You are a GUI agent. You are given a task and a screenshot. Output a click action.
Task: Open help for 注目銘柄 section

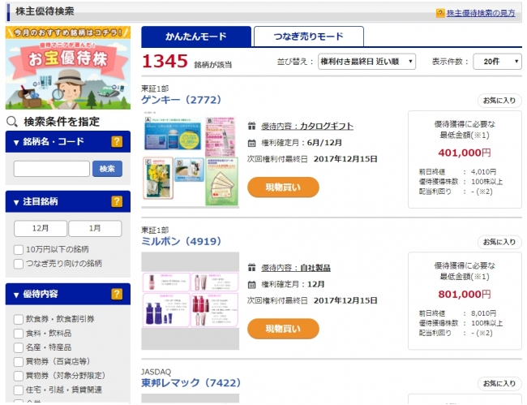(x=117, y=201)
